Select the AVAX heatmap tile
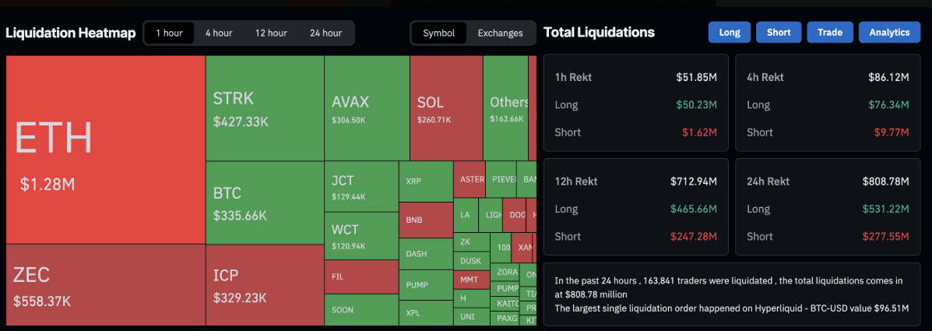 tap(366, 108)
